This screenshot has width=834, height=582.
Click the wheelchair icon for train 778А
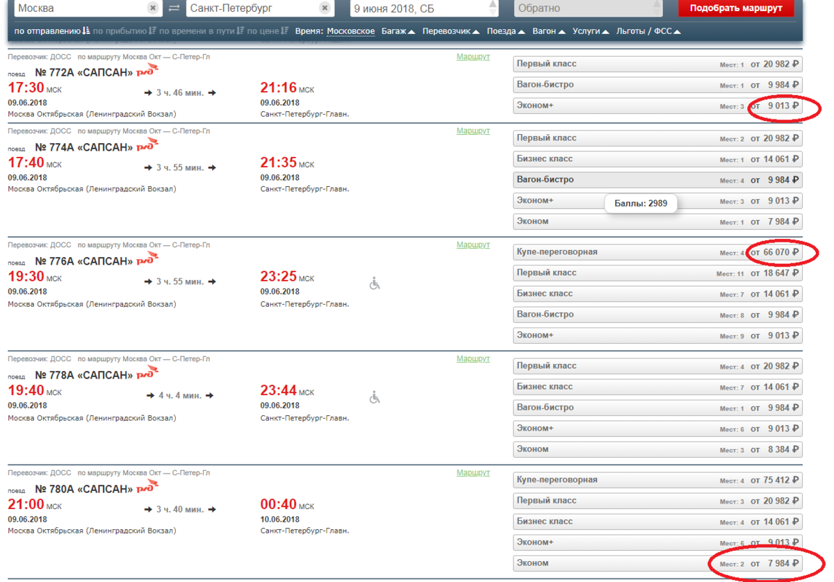point(375,397)
